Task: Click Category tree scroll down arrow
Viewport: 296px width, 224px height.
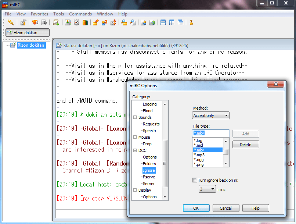Action: coord(165,197)
